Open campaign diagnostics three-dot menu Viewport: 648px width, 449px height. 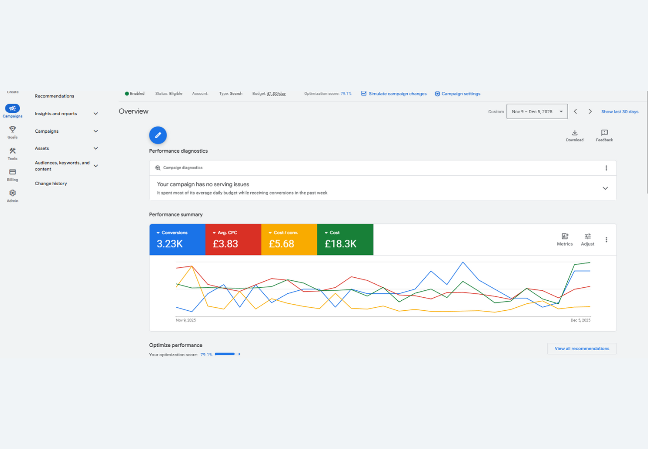pyautogui.click(x=606, y=168)
